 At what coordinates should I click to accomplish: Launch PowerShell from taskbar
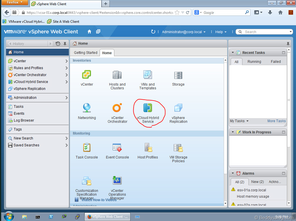click(x=51, y=217)
